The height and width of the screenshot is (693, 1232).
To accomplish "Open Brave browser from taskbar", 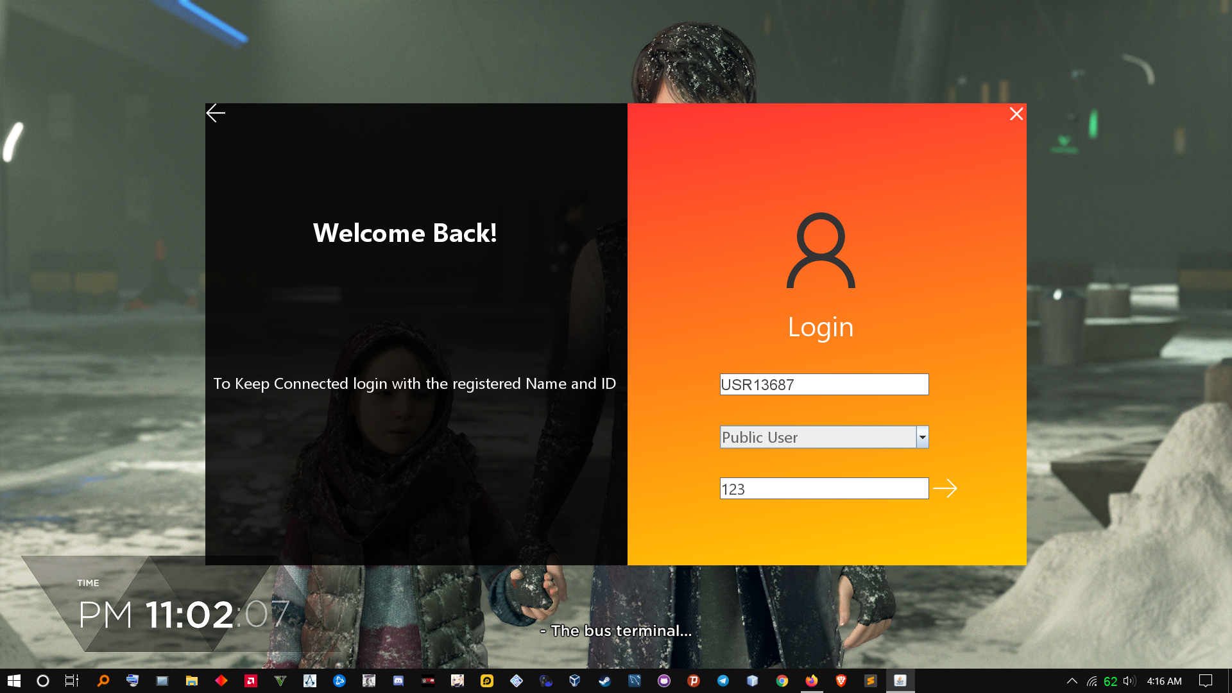I will coord(841,681).
